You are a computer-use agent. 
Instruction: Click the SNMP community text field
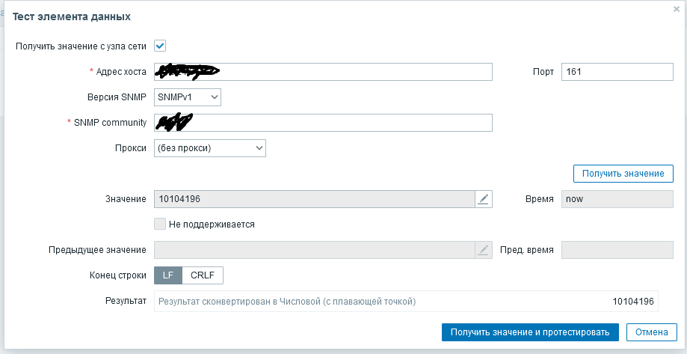323,123
